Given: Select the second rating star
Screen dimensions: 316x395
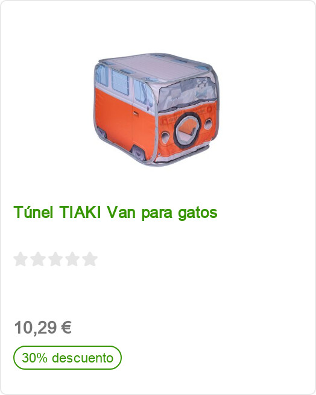Looking at the screenshot, I should coord(38,259).
